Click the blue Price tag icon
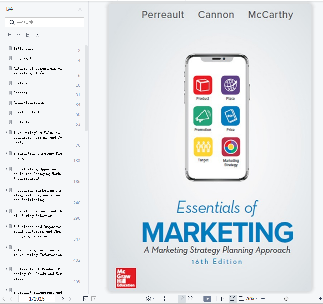 [230, 116]
